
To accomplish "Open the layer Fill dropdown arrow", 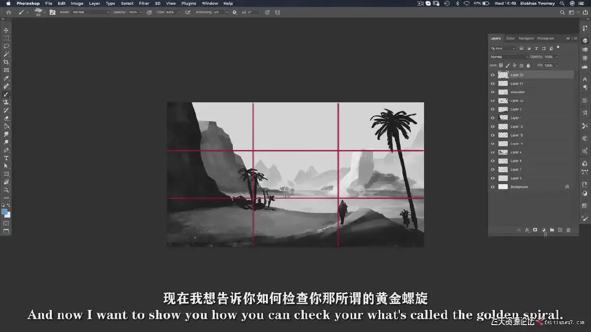I will pyautogui.click(x=558, y=65).
